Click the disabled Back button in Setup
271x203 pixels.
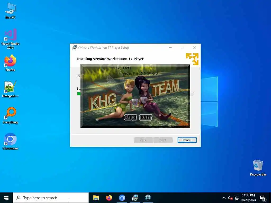tap(143, 140)
